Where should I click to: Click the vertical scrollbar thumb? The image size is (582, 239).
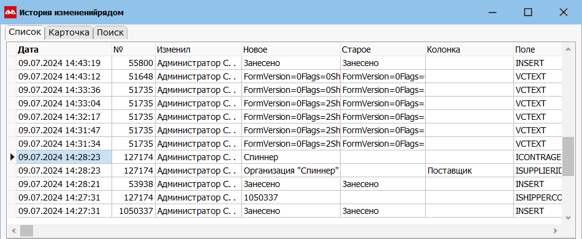pyautogui.click(x=567, y=156)
